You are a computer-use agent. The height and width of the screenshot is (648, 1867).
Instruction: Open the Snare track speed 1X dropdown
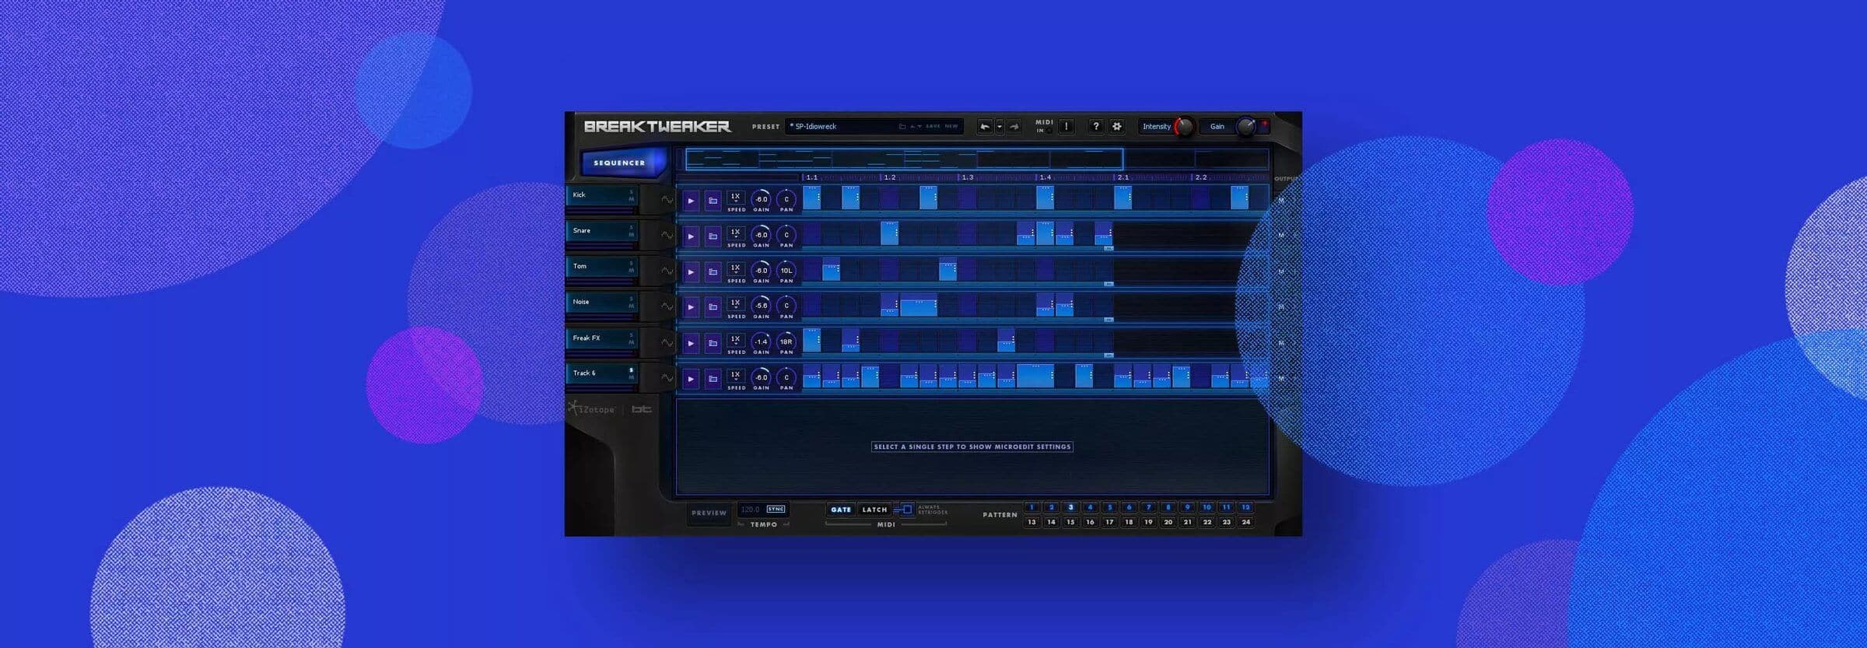pos(736,233)
